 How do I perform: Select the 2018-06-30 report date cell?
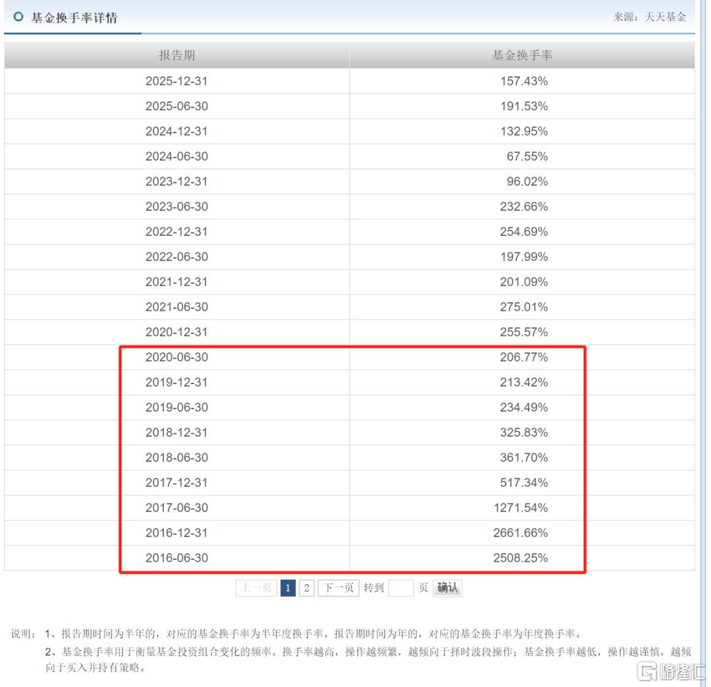point(176,457)
